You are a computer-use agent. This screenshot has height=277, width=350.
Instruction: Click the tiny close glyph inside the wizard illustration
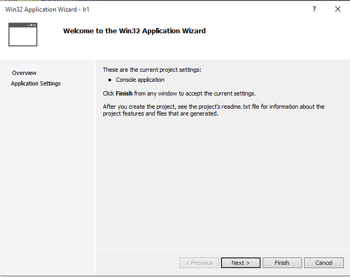pyautogui.click(x=34, y=25)
